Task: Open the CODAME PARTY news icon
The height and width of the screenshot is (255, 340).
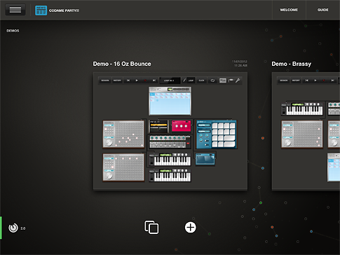Action: (41, 11)
